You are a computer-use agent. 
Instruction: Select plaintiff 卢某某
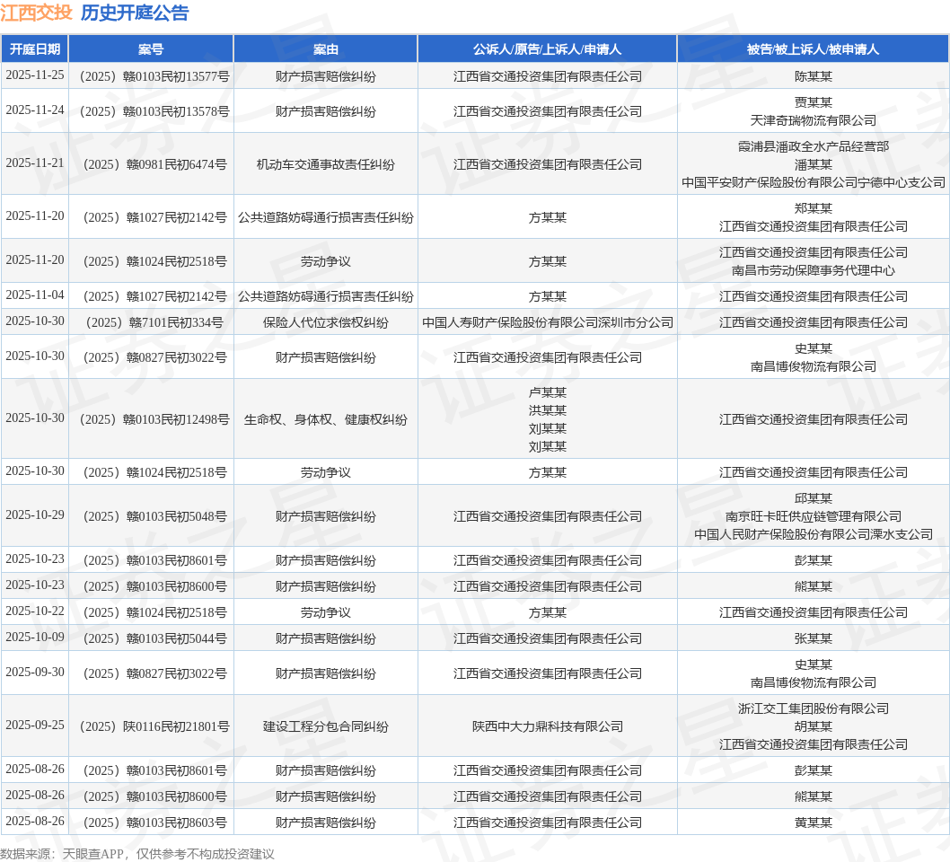[547, 392]
